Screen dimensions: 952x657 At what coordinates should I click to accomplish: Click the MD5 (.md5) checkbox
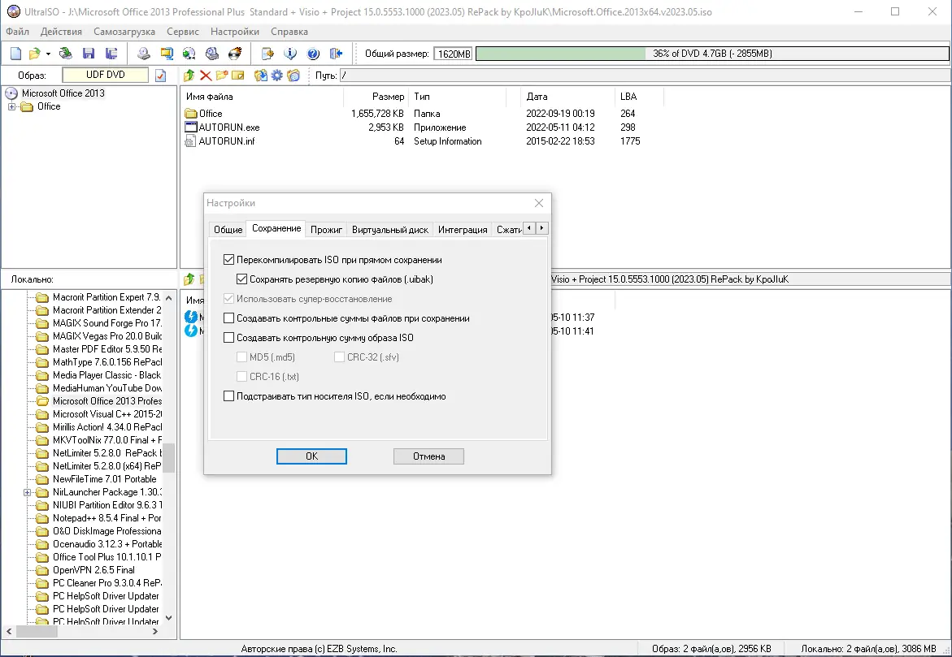tap(241, 357)
